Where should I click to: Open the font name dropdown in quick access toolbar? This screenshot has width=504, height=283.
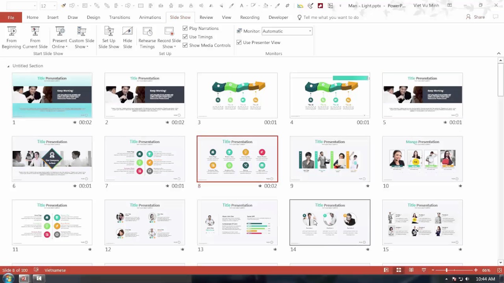pyautogui.click(x=35, y=6)
